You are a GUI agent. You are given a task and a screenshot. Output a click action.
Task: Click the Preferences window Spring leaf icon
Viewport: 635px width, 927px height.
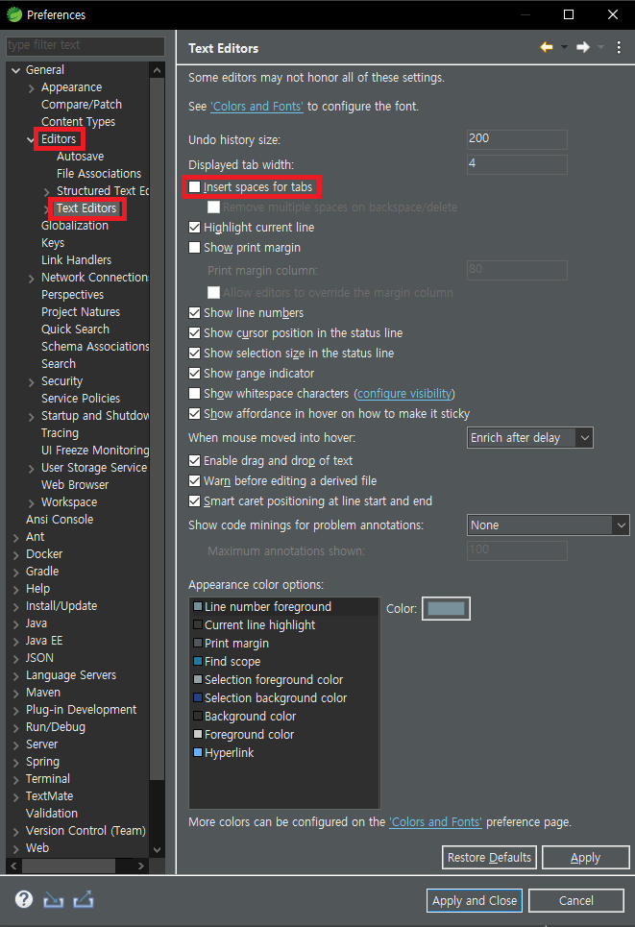pyautogui.click(x=13, y=14)
